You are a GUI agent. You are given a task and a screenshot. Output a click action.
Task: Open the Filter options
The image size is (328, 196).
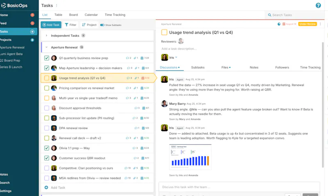(71, 25)
